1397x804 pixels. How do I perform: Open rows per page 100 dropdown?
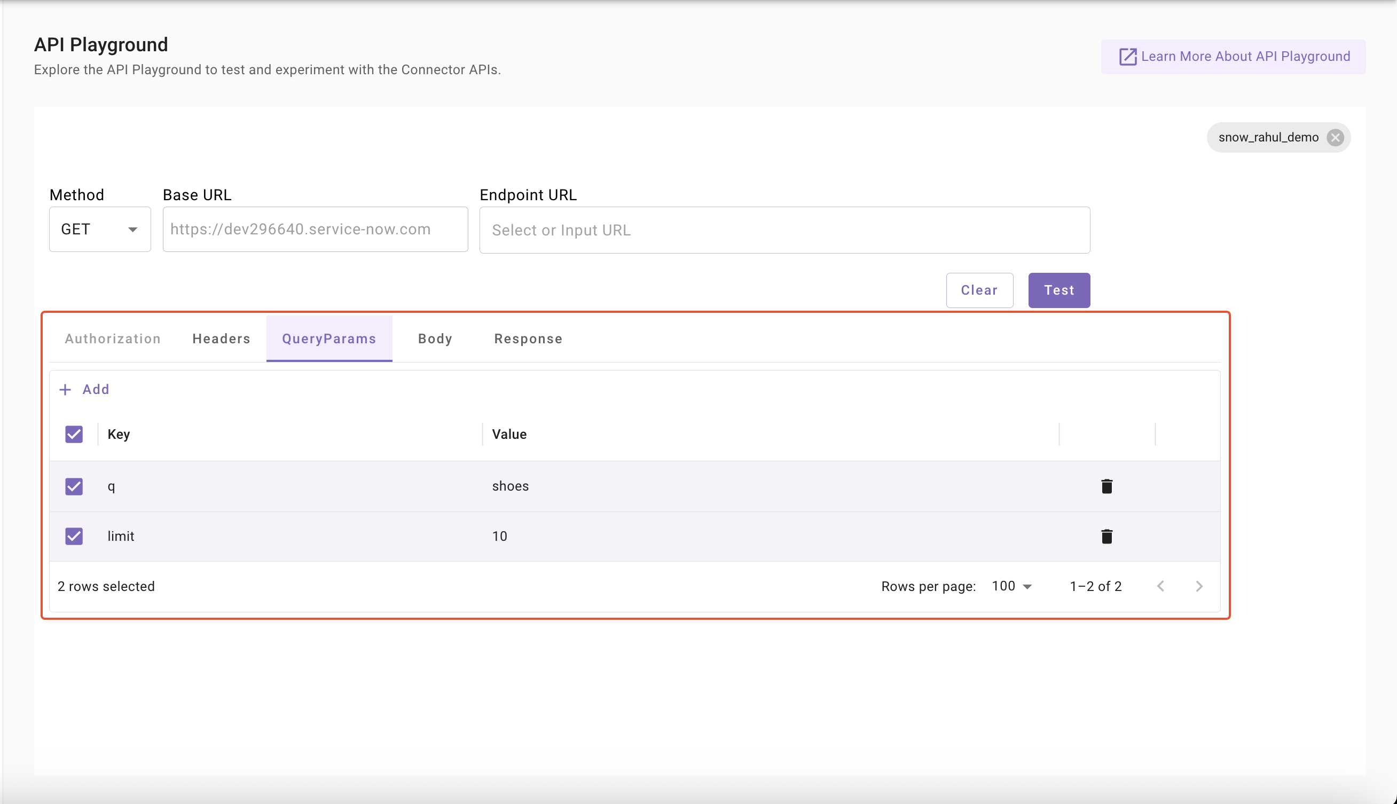pyautogui.click(x=1011, y=586)
